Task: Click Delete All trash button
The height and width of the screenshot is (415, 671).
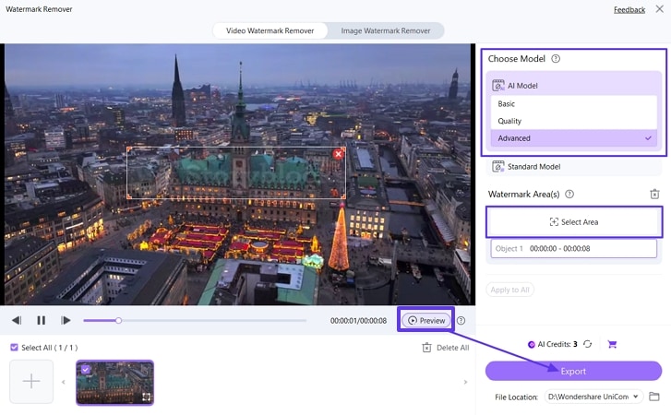Action: point(446,348)
